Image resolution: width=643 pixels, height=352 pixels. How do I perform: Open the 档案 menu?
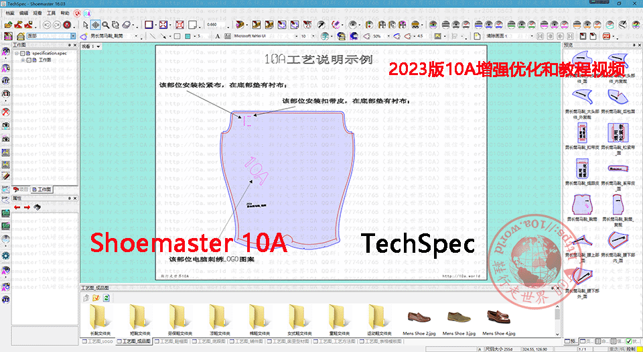coord(10,13)
